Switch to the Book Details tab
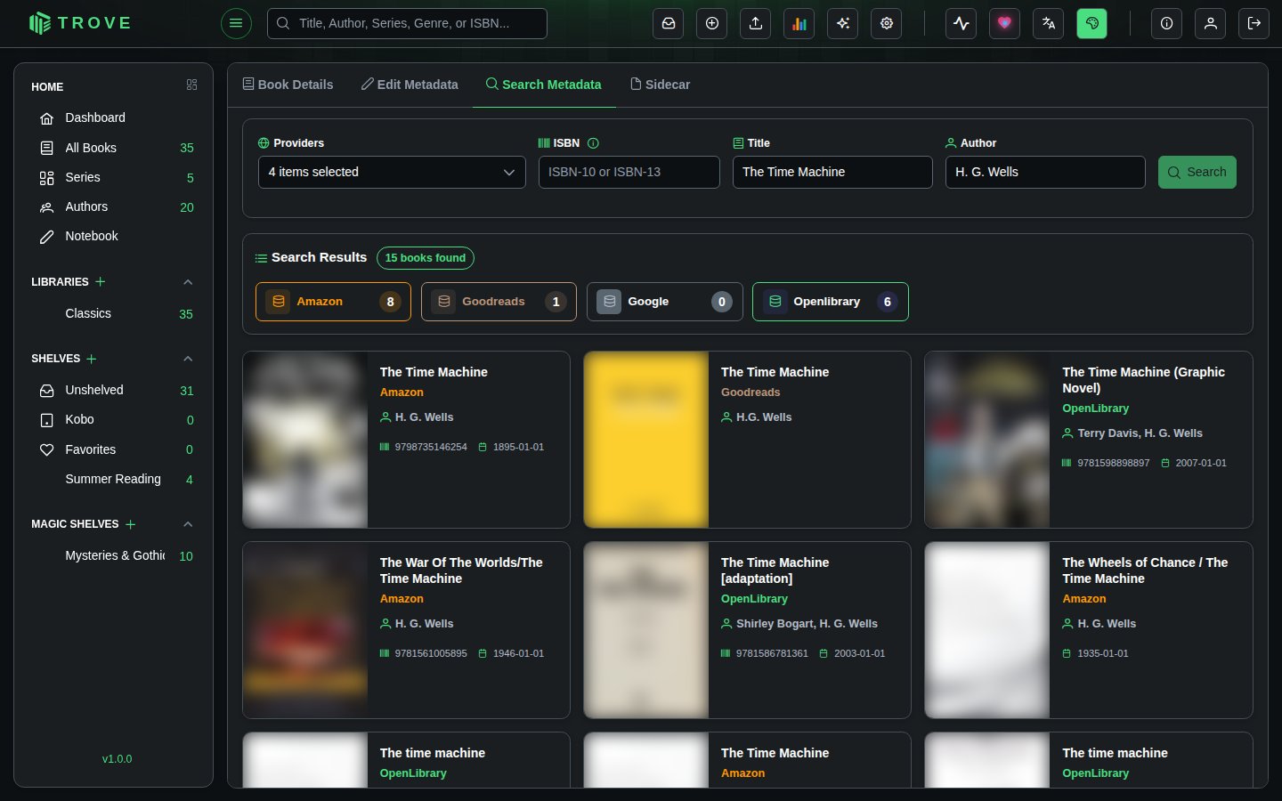Viewport: 1282px width, 801px height. (x=288, y=85)
